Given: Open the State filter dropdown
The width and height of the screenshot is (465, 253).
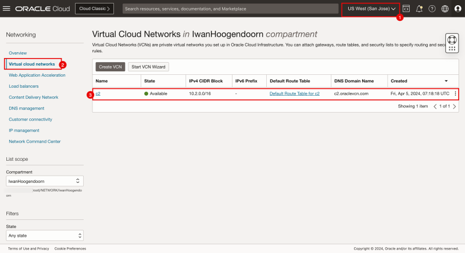Looking at the screenshot, I should point(44,236).
